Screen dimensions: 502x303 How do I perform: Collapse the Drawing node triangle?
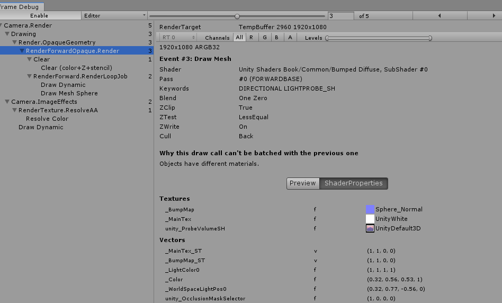coord(7,33)
